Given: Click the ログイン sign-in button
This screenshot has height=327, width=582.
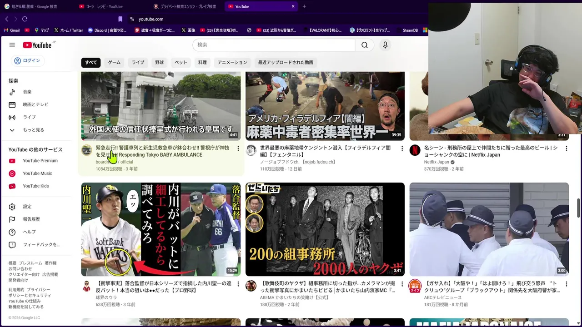Looking at the screenshot, I should click(x=27, y=60).
